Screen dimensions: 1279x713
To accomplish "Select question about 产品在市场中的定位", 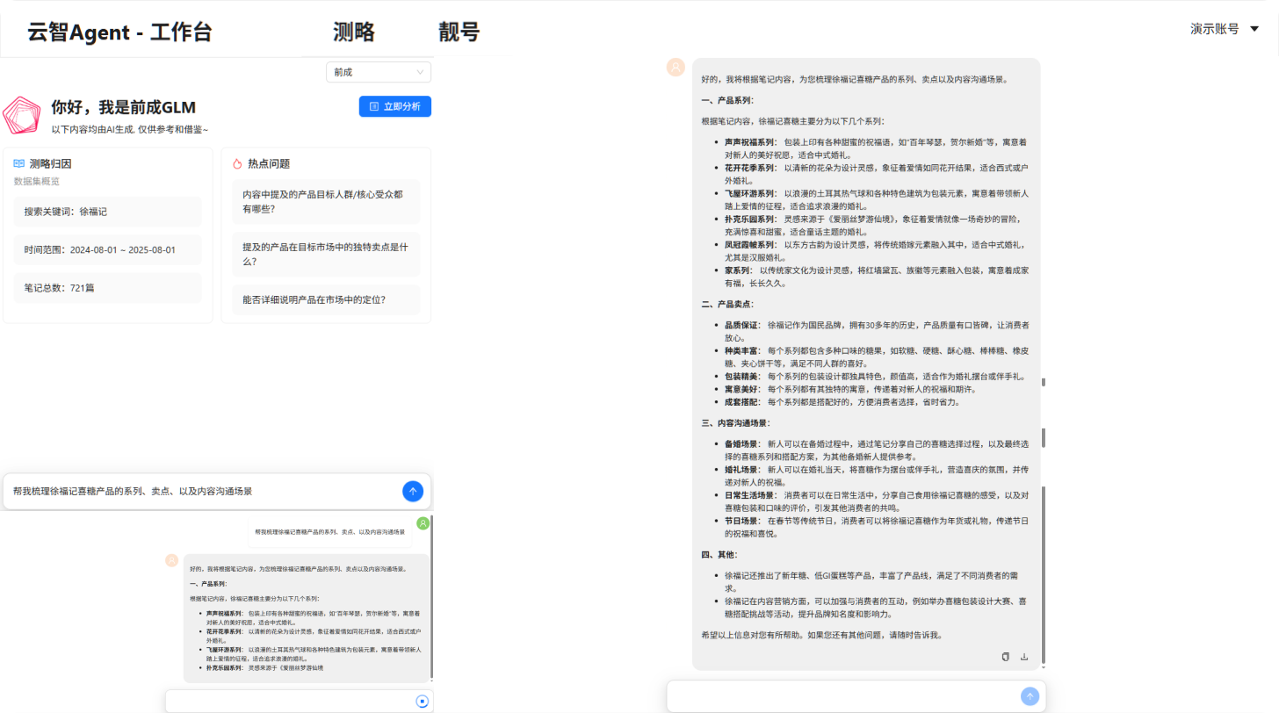I will (x=326, y=299).
